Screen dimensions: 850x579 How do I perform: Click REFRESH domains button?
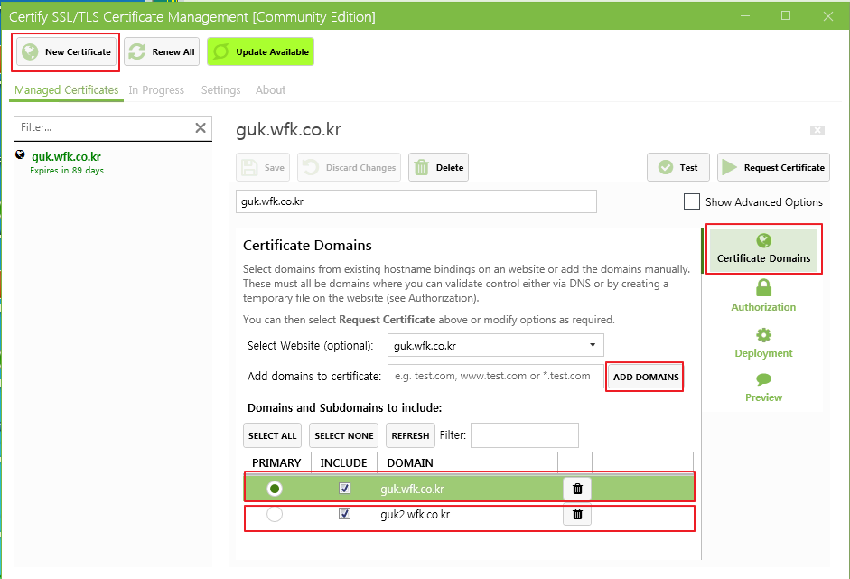pos(410,436)
